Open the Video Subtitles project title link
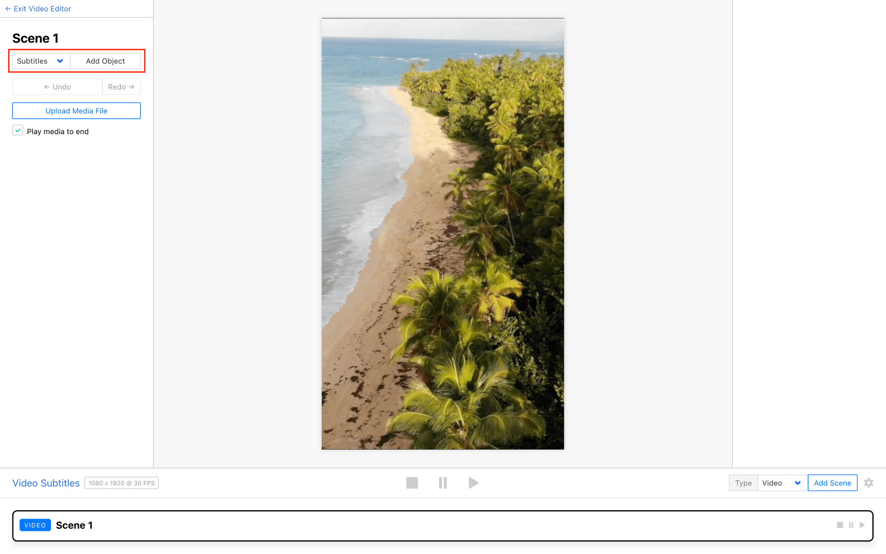Screen dimensions: 886x554 click(46, 483)
